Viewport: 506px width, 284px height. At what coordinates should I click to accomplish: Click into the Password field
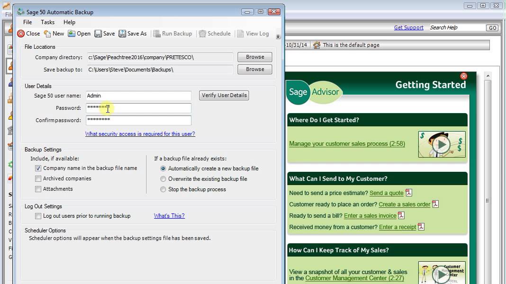point(138,108)
